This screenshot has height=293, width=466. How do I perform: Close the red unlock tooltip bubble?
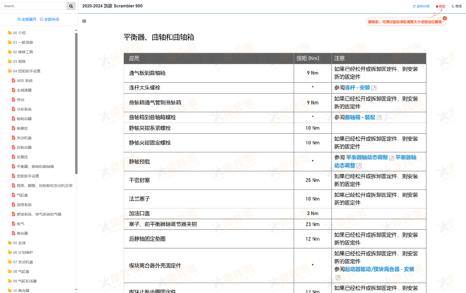[445, 18]
